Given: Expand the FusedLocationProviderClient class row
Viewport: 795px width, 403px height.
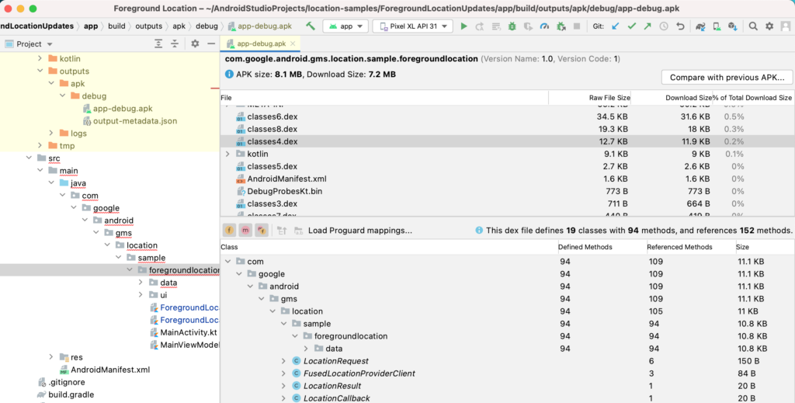Looking at the screenshot, I should (283, 373).
